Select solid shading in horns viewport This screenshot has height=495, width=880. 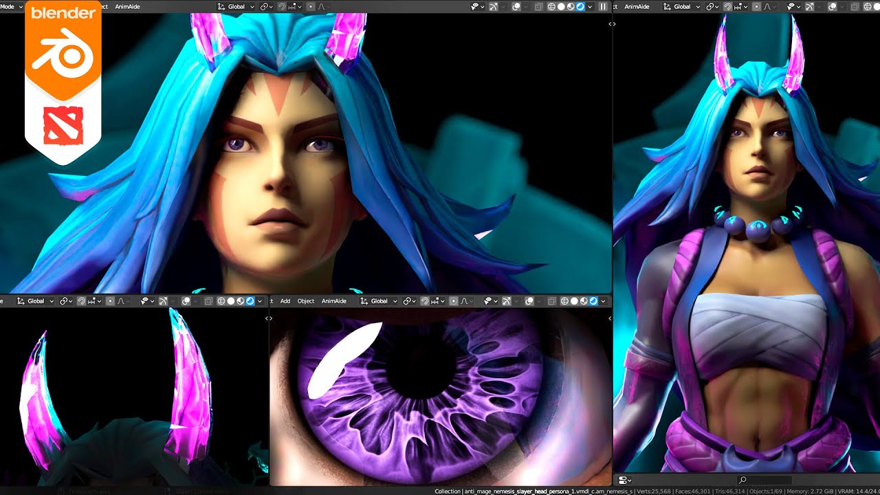pyautogui.click(x=231, y=301)
